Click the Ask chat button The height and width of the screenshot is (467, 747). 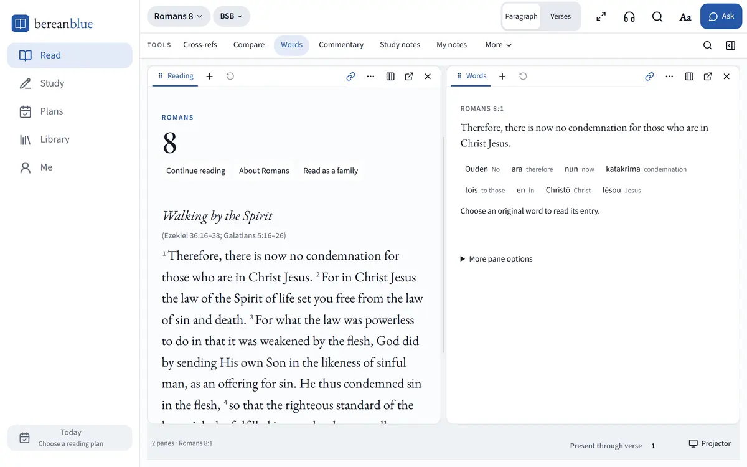click(721, 16)
